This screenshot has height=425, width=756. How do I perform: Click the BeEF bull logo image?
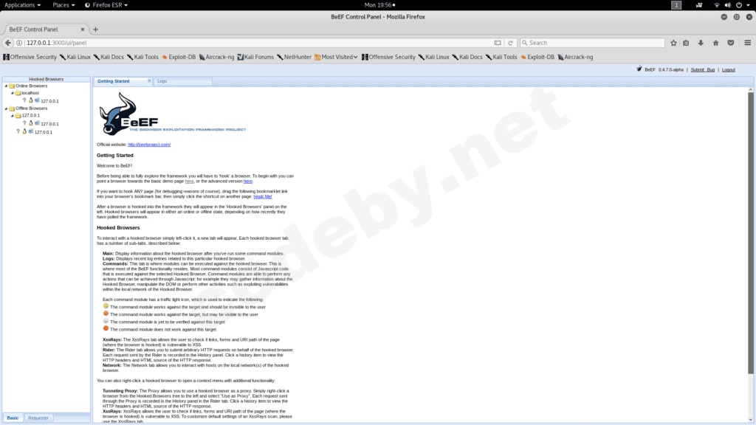[172, 114]
